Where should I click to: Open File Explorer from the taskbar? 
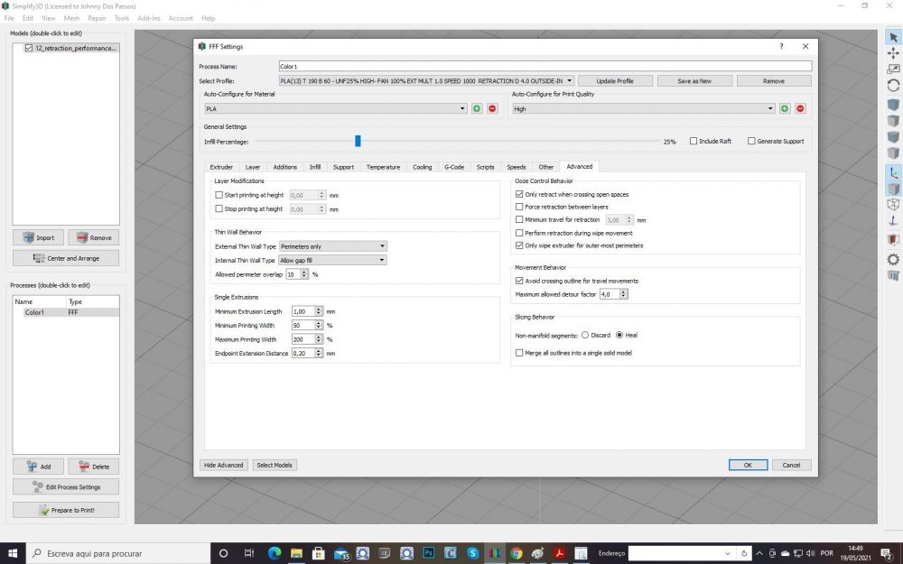(296, 553)
